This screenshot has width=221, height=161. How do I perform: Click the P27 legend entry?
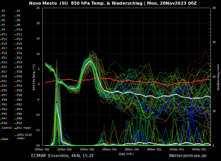click(3, 72)
